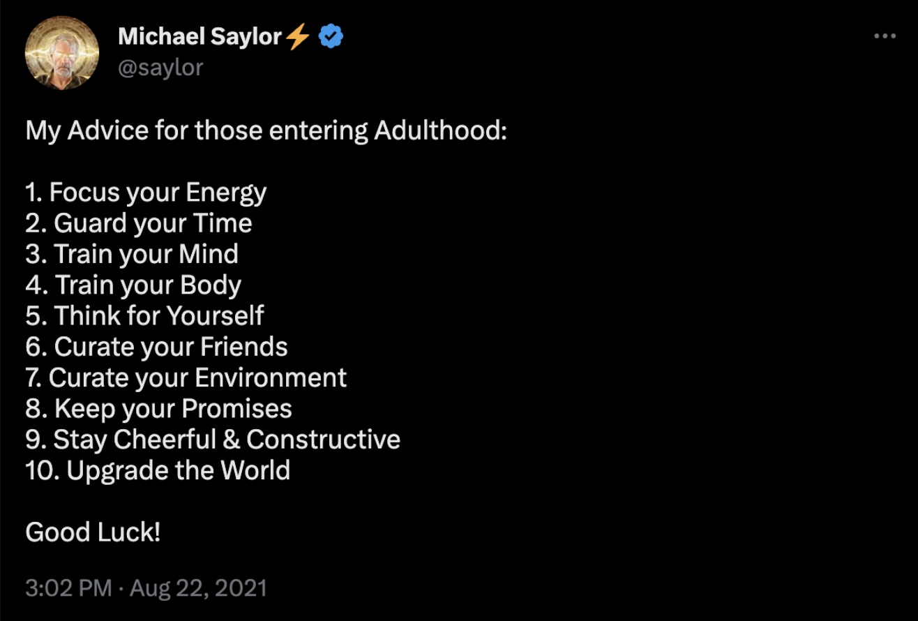
Task: Click the blue verified badge
Action: [330, 36]
